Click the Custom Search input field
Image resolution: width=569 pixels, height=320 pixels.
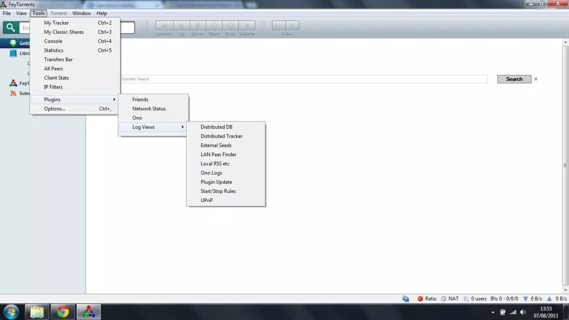(x=304, y=79)
